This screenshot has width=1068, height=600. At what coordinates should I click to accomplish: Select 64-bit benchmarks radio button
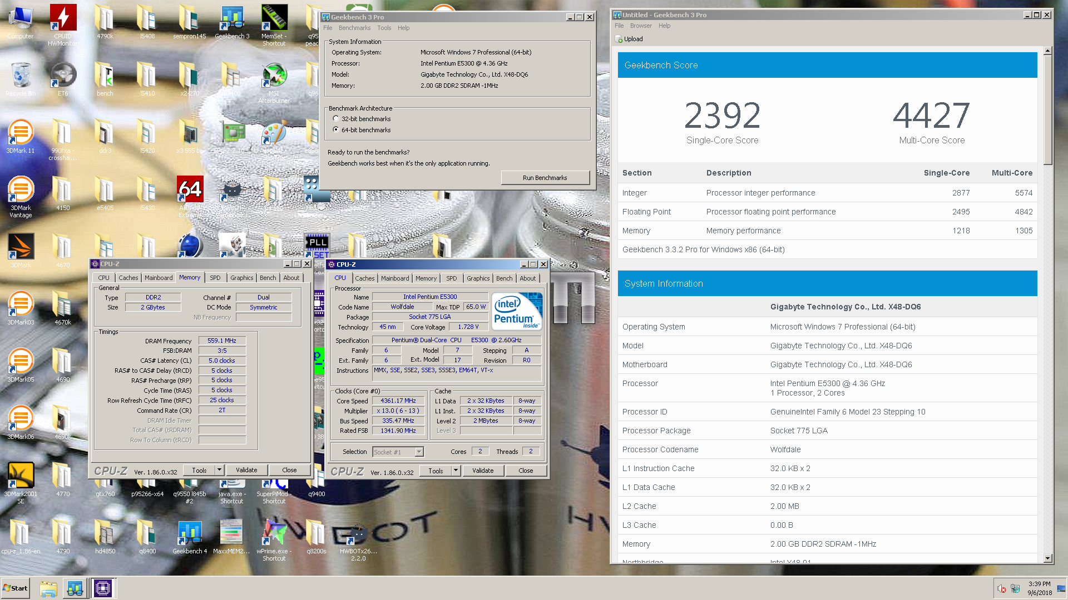pos(336,130)
